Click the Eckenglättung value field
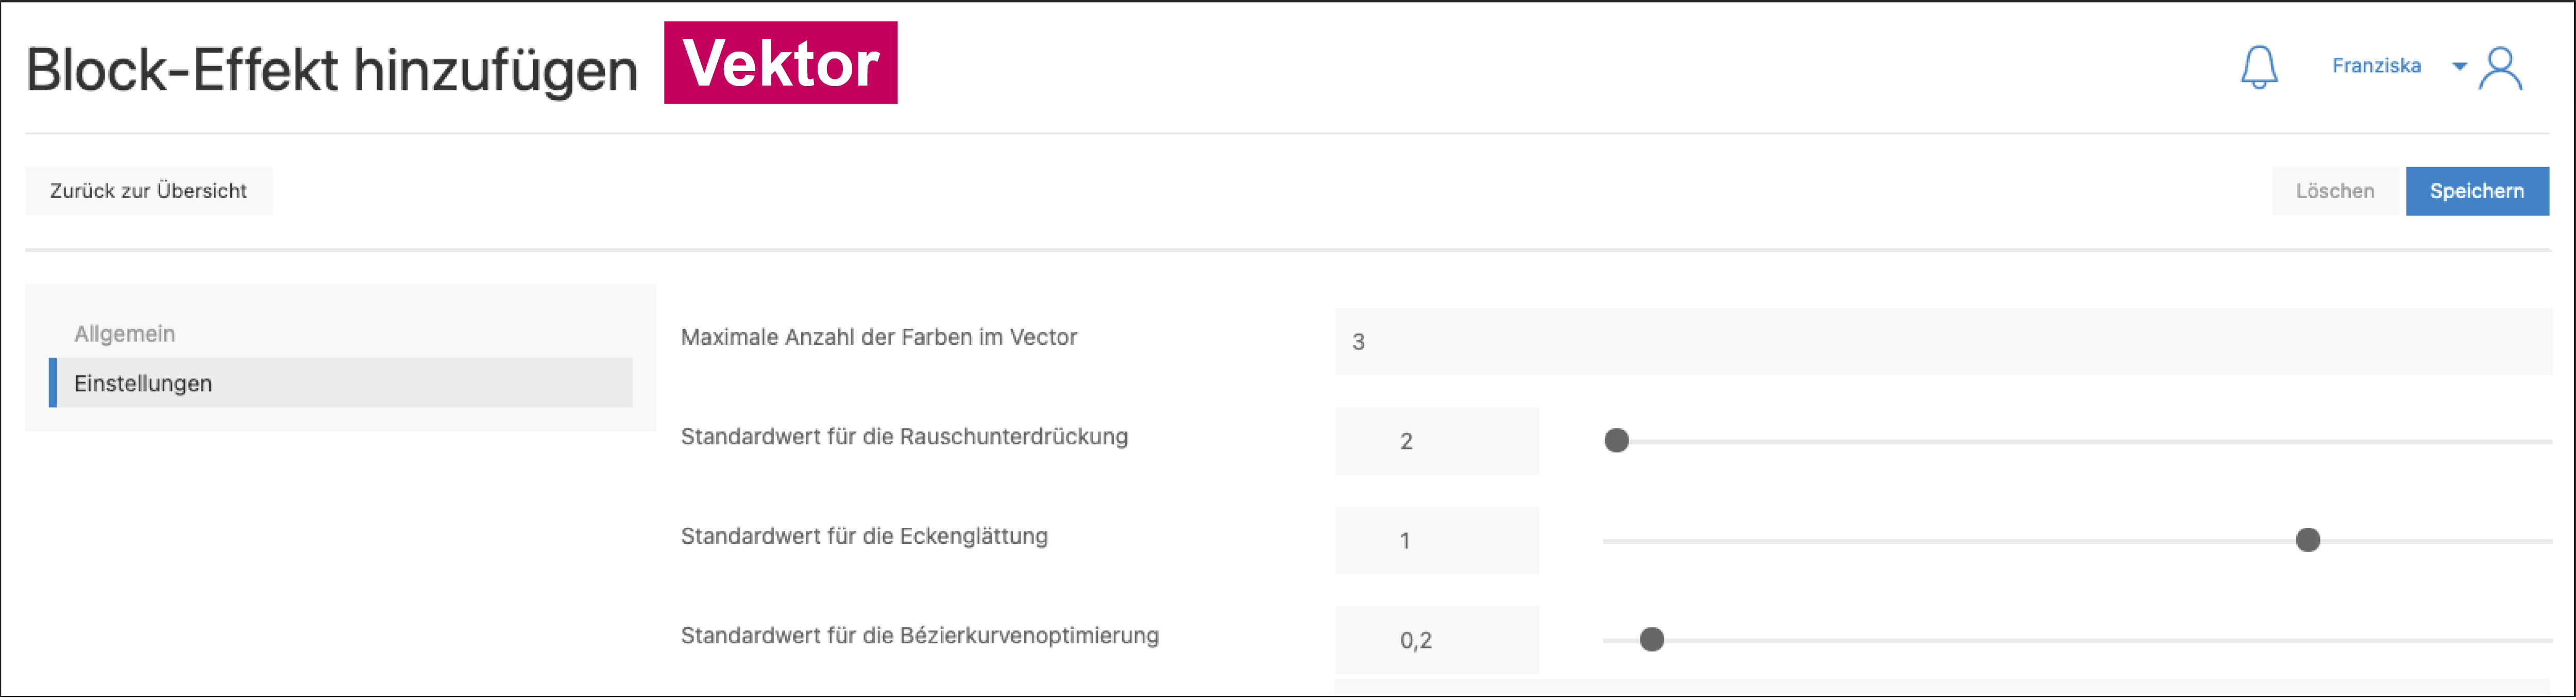The width and height of the screenshot is (2576, 700). [1436, 541]
